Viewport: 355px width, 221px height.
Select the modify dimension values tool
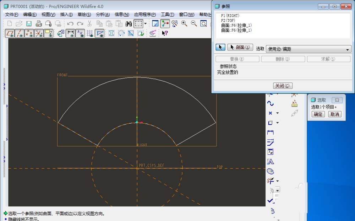click(x=270, y=142)
